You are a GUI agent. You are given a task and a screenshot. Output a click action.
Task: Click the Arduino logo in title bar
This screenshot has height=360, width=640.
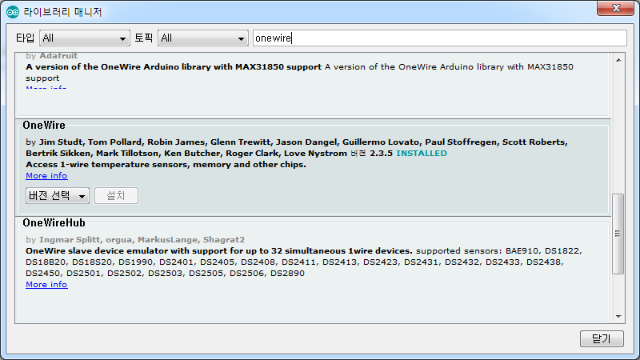pyautogui.click(x=13, y=12)
